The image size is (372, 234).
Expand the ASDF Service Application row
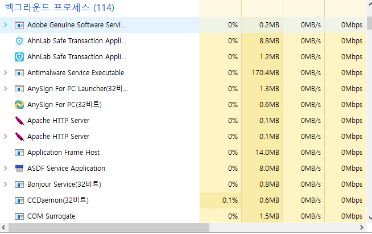click(6, 168)
